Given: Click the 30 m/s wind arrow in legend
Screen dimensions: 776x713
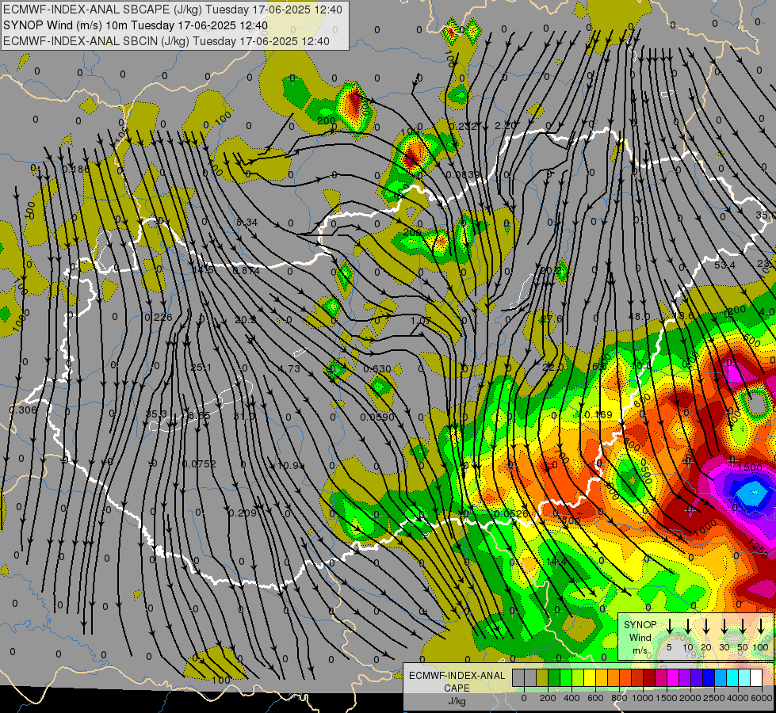Looking at the screenshot, I should (x=724, y=627).
